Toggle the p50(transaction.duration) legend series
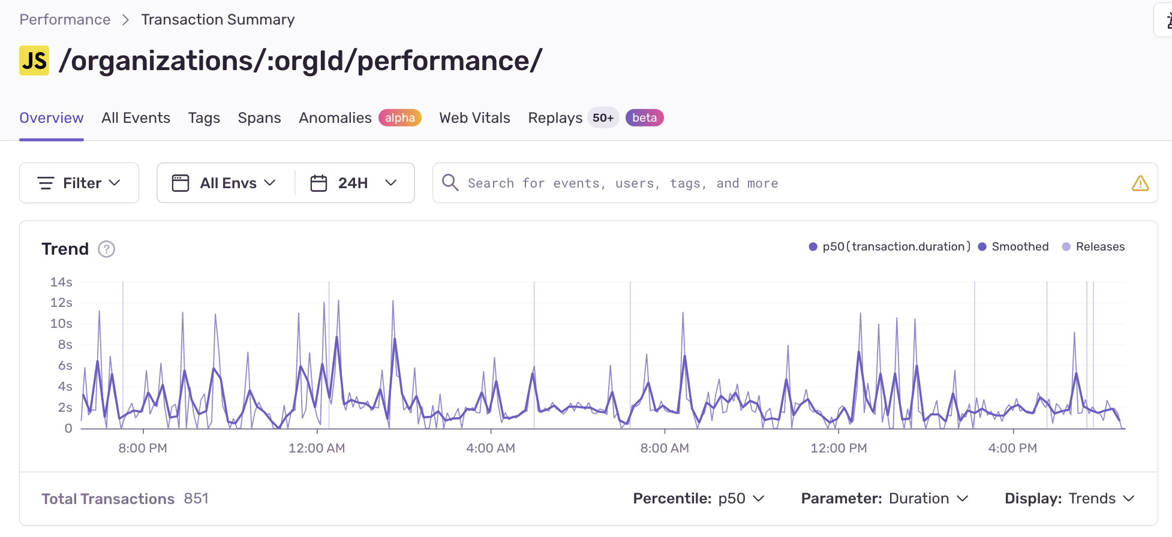 [889, 246]
